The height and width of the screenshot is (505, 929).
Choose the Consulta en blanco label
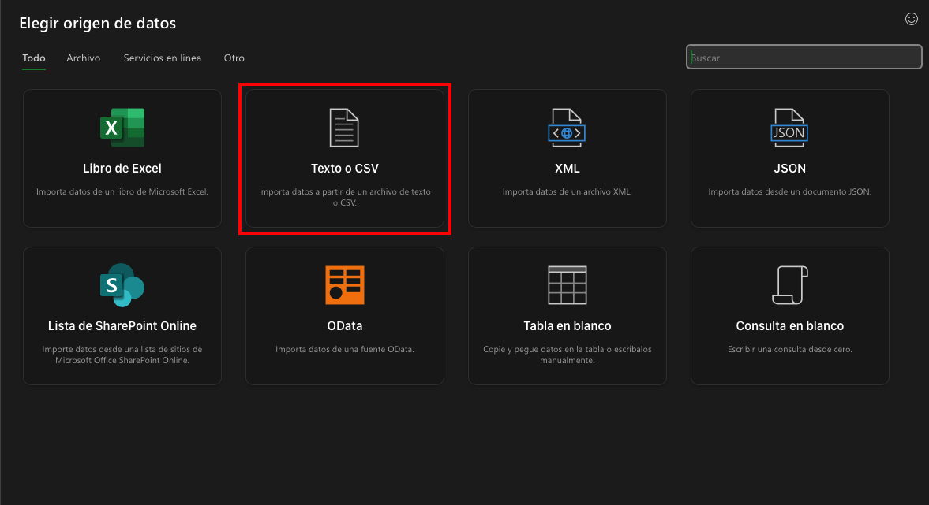[x=789, y=326]
